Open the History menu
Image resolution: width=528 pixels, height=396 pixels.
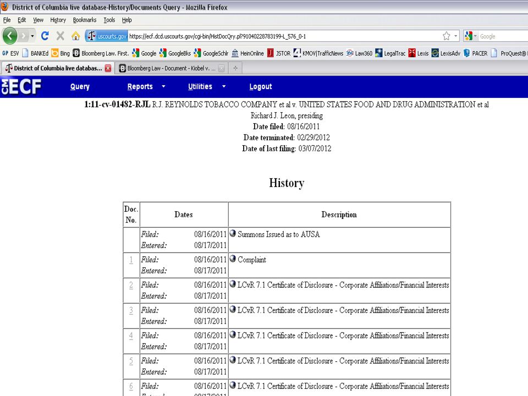click(x=58, y=20)
